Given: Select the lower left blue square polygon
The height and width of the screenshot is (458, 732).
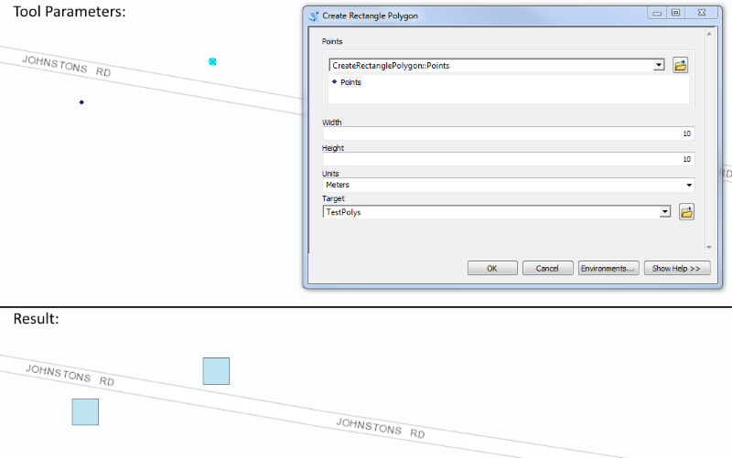Looking at the screenshot, I should tap(85, 411).
